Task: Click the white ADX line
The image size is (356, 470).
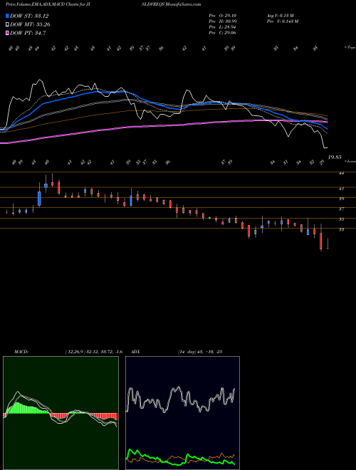Action: pyautogui.click(x=180, y=399)
